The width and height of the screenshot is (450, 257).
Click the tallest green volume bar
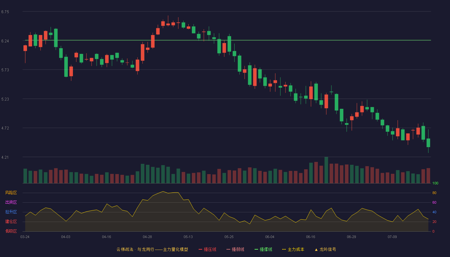[326, 170]
